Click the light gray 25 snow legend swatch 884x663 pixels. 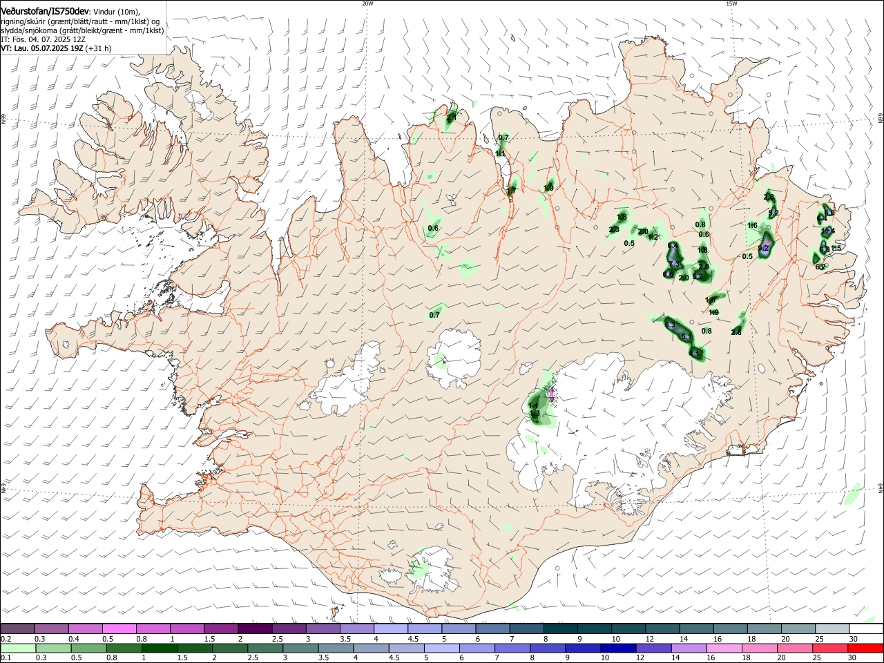click(832, 628)
